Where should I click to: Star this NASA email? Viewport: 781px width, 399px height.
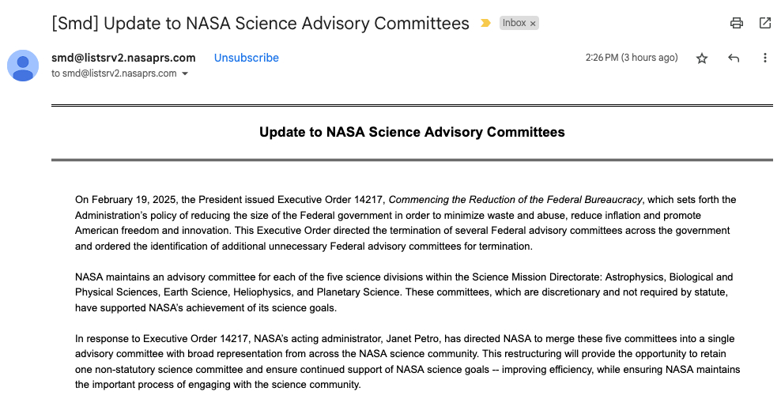701,58
